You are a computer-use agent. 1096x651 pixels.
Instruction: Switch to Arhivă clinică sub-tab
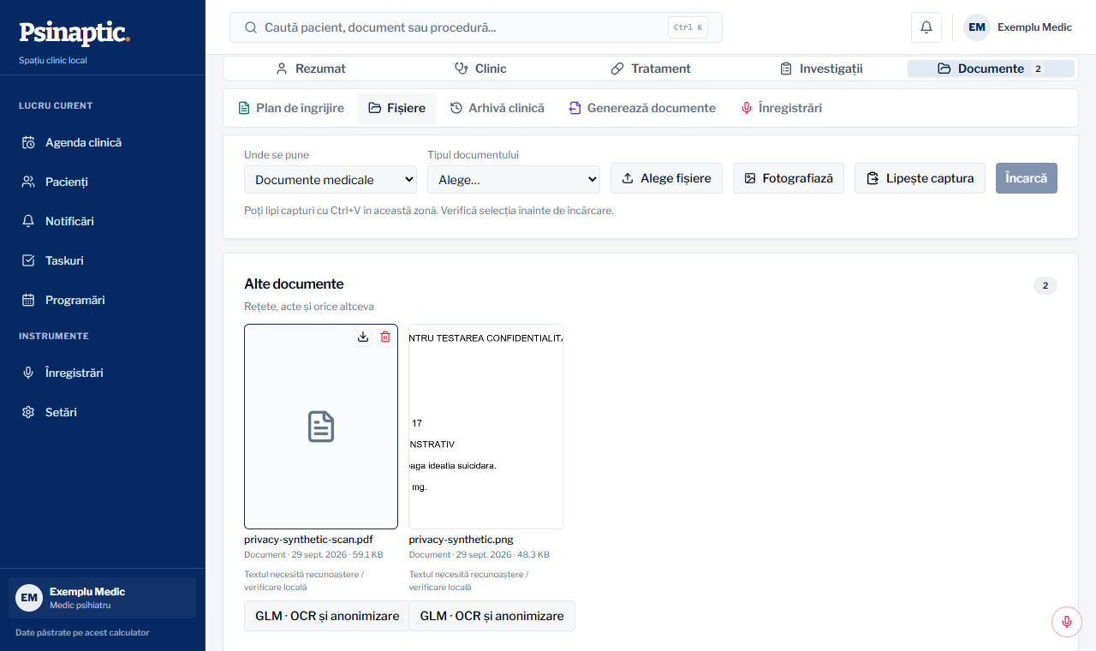point(497,108)
